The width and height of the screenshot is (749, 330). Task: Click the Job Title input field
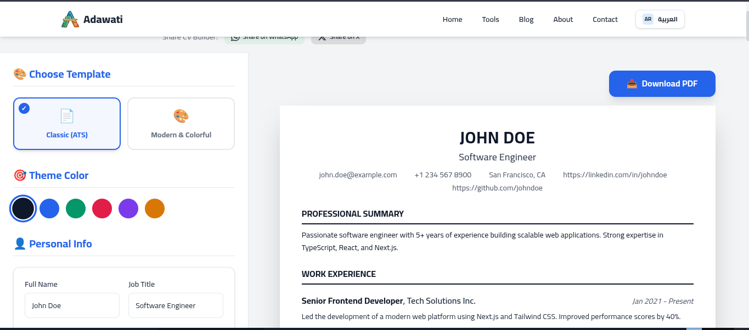pos(176,305)
